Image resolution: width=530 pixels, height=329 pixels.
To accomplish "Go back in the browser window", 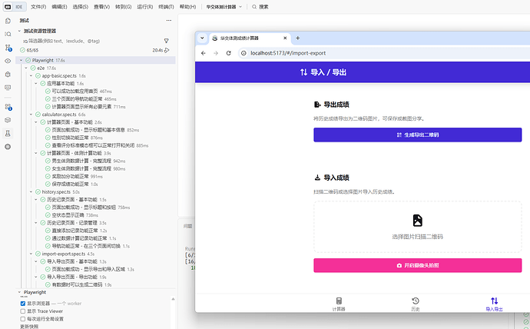I will [203, 53].
